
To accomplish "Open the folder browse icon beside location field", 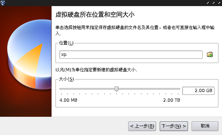I will click(x=210, y=54).
